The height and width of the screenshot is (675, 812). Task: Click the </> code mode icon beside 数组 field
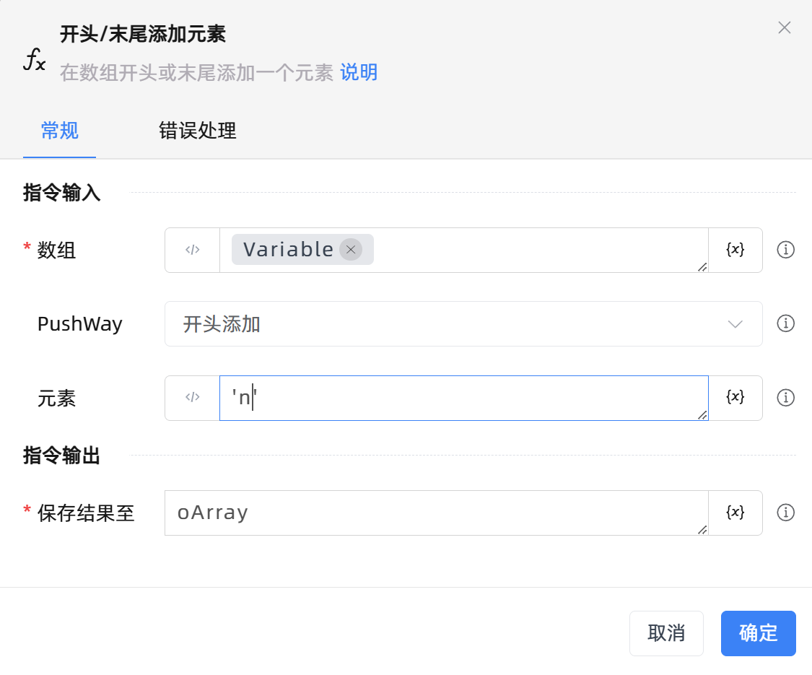192,250
